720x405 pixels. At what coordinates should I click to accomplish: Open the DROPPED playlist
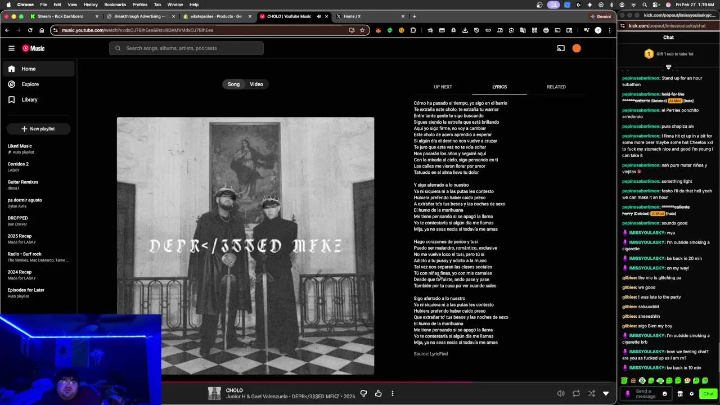pos(38,221)
